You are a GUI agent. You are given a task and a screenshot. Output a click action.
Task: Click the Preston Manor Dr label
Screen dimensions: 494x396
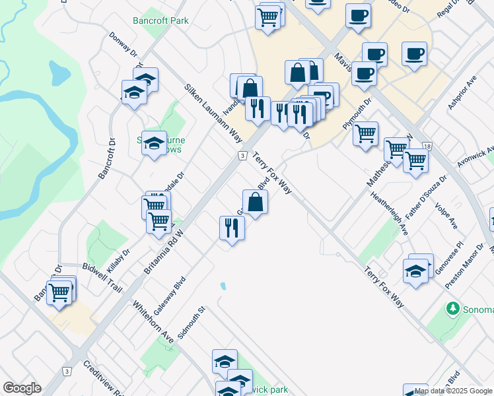(464, 266)
